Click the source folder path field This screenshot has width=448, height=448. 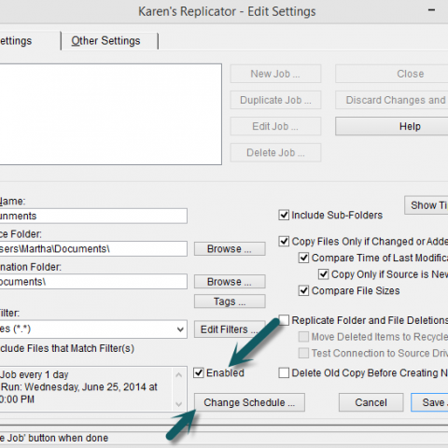(x=93, y=249)
